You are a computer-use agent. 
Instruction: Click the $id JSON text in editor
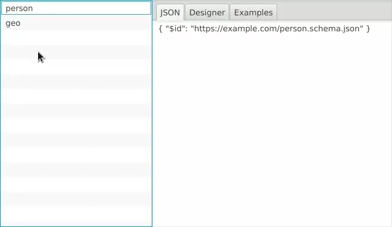pos(264,29)
